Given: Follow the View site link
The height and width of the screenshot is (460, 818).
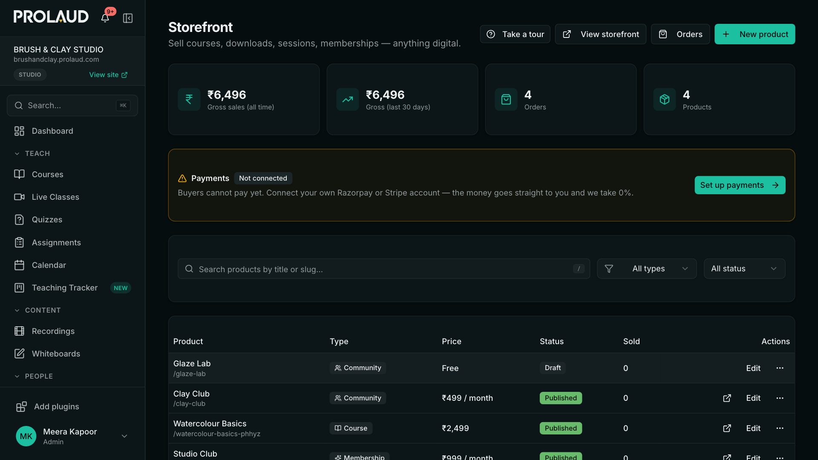Looking at the screenshot, I should click(108, 75).
